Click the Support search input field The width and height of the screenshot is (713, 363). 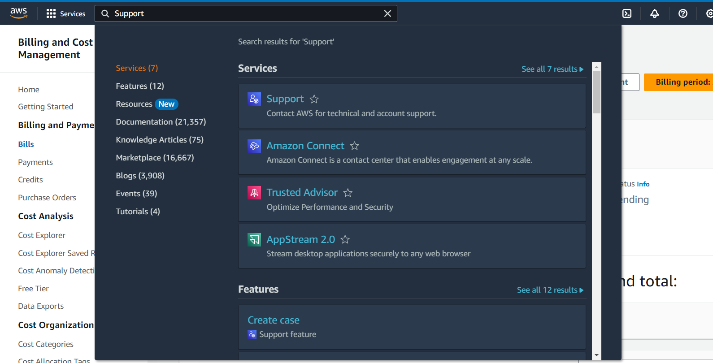coord(242,13)
